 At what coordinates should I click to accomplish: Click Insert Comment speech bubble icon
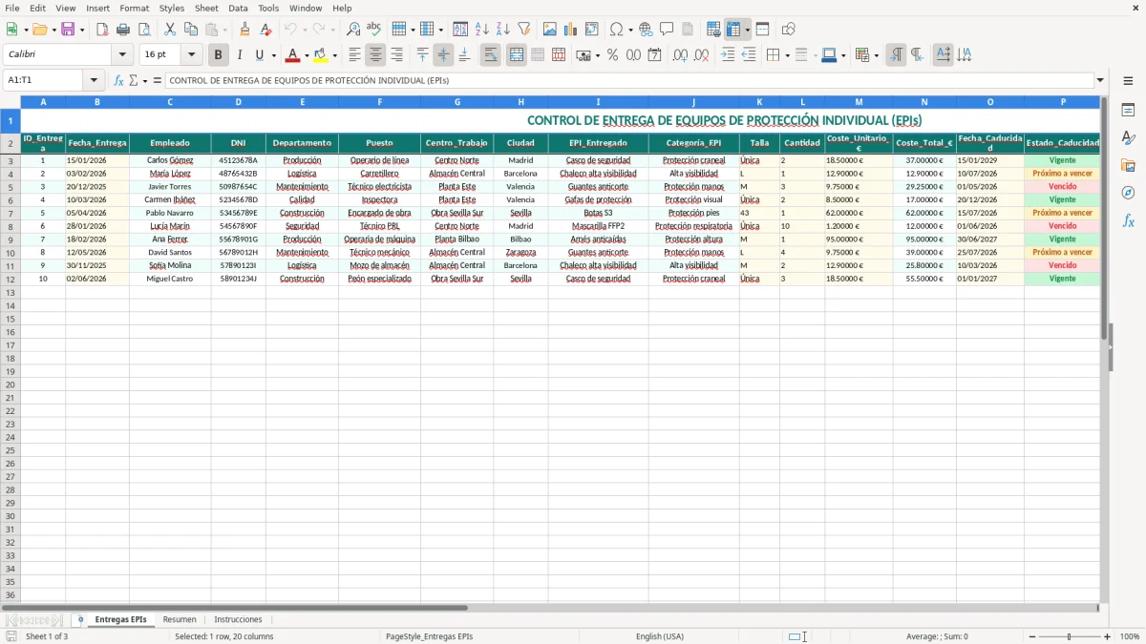[x=667, y=30]
